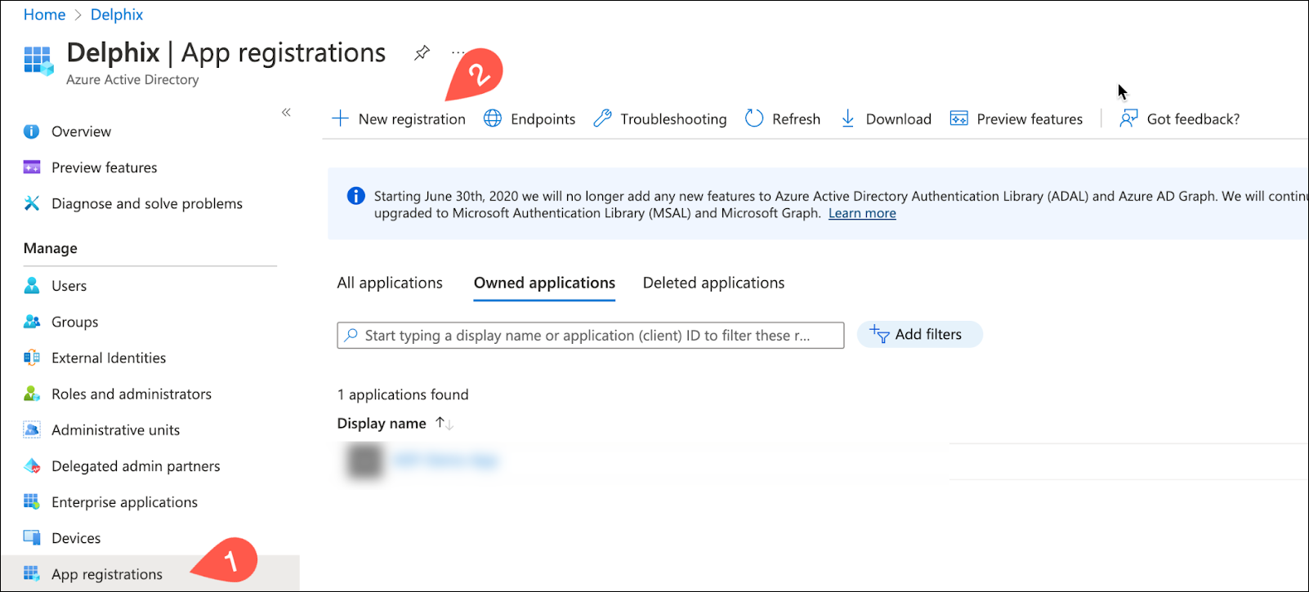Viewport: 1309px width, 592px height.
Task: Open Enterprise applications in the sidebar
Action: pyautogui.click(x=124, y=502)
